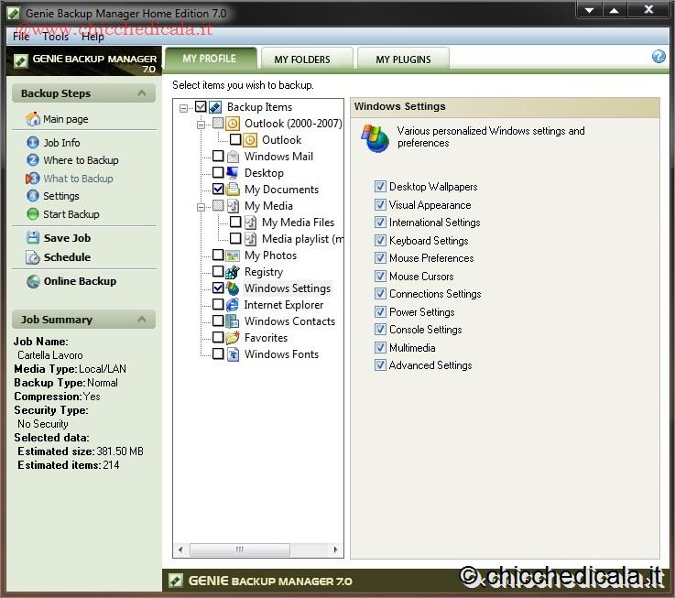Image resolution: width=675 pixels, height=598 pixels.
Task: Open the Tools menu
Action: 55,37
